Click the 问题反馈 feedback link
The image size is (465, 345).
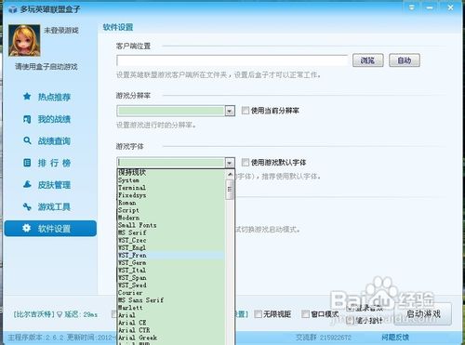tap(395, 337)
